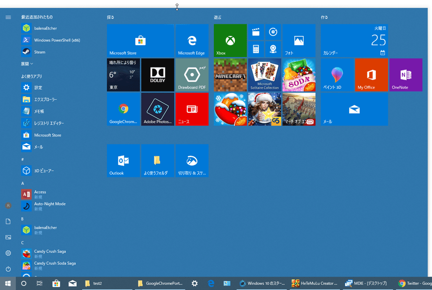Switch to MDIE - [デスクトップ] taskbar window

pos(368,283)
